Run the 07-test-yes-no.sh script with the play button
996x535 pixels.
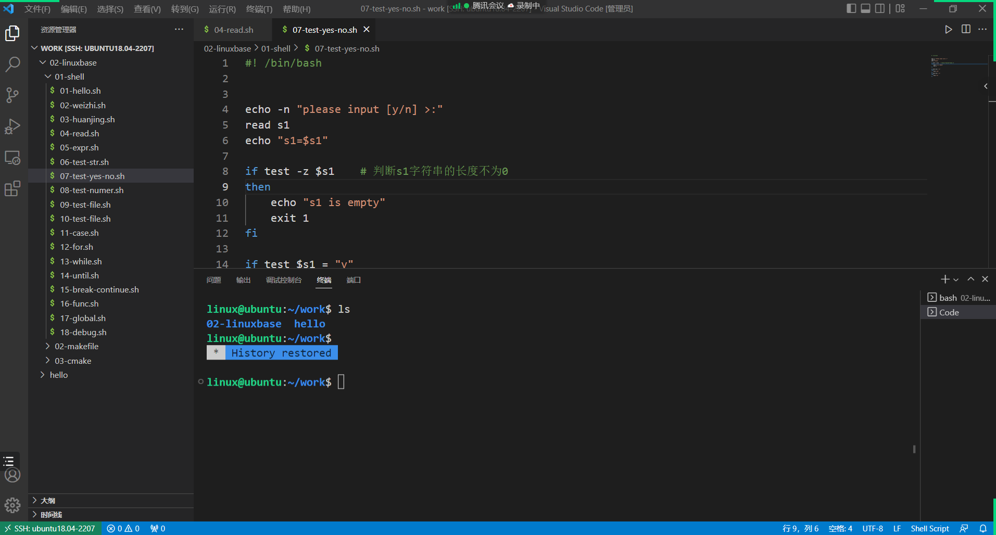[949, 30]
